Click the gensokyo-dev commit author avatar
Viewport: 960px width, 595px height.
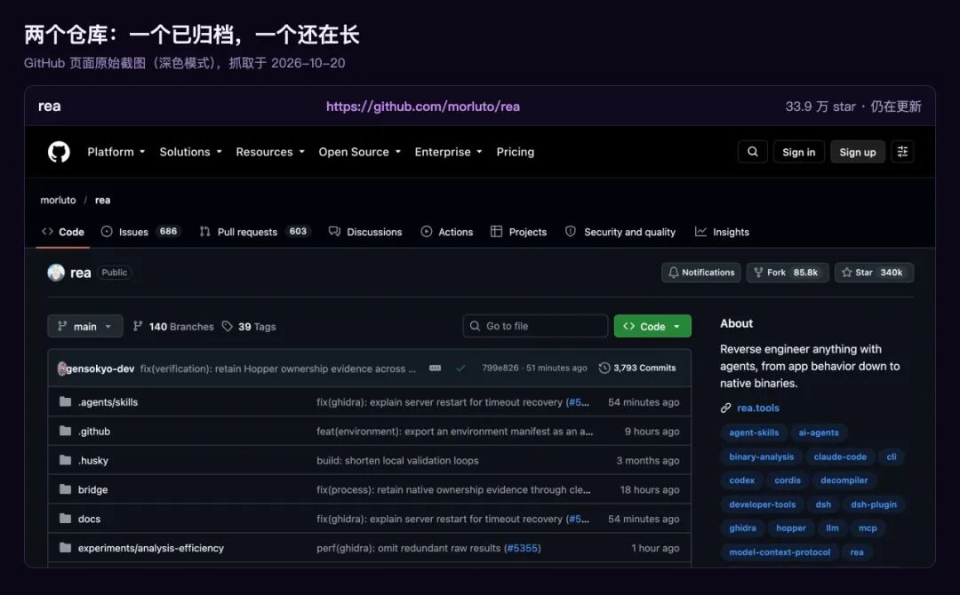(61, 369)
